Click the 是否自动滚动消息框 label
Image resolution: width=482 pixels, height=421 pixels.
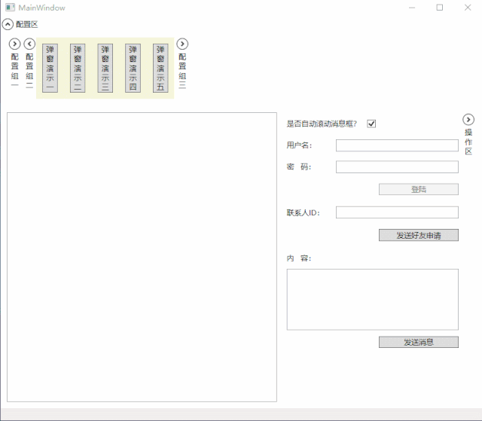point(322,124)
